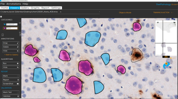This screenshot has width=178, height=99.
Task: Hide annotations using the eye button
Action: pos(11,51)
